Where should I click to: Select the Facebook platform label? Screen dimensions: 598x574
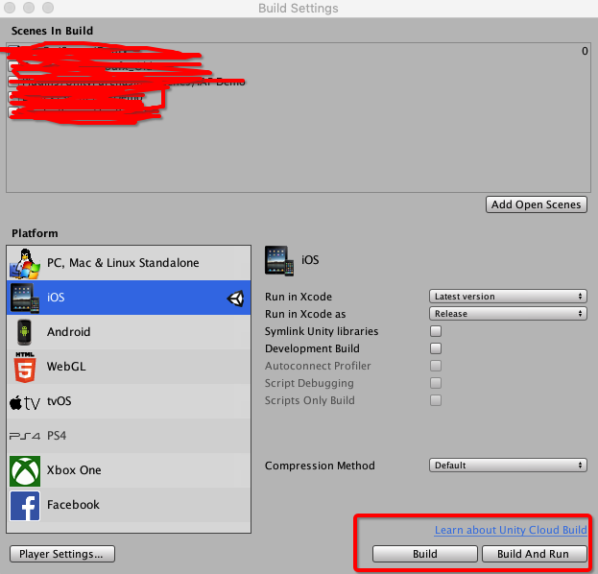pos(73,505)
